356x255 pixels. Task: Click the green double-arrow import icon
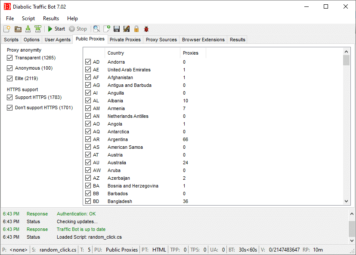tap(38, 29)
